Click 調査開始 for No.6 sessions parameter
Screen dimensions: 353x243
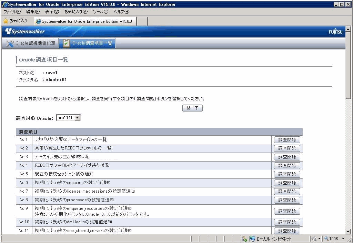click(287, 183)
